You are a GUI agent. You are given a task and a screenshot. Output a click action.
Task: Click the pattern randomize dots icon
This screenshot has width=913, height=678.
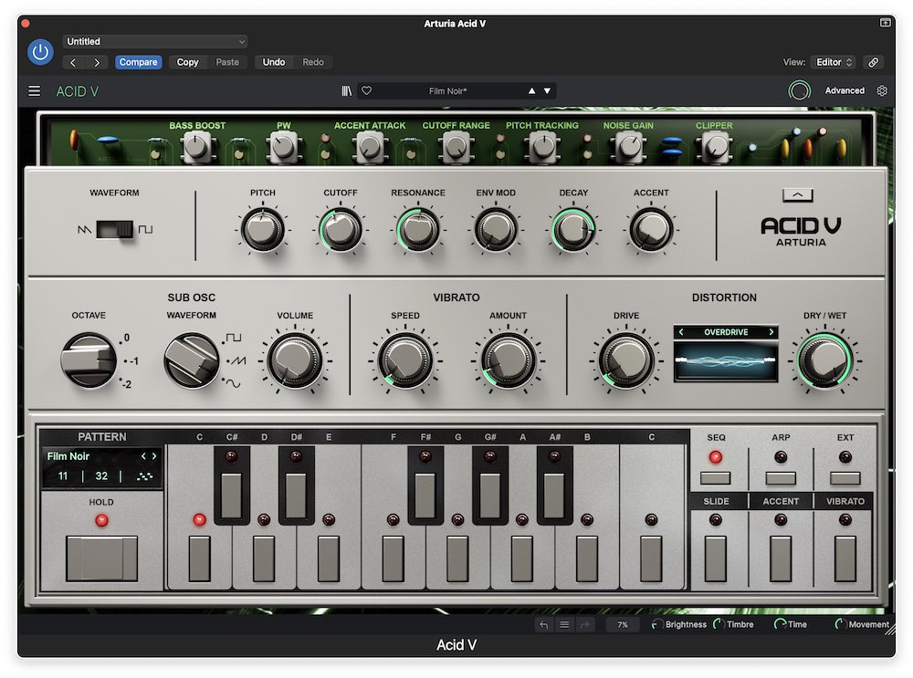[x=144, y=476]
